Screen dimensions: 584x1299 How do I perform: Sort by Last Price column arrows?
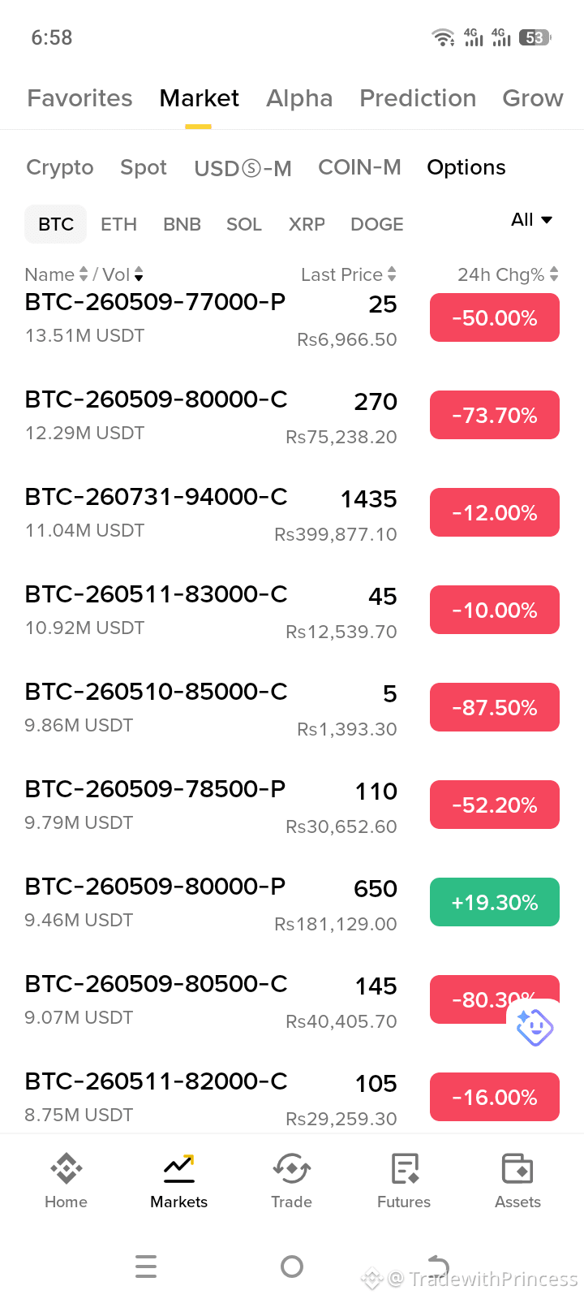pyautogui.click(x=392, y=274)
